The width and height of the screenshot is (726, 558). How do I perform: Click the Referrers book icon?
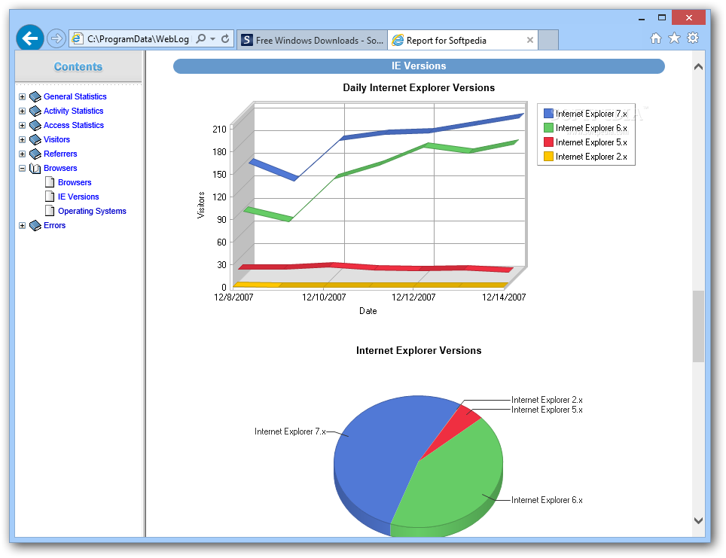point(35,154)
